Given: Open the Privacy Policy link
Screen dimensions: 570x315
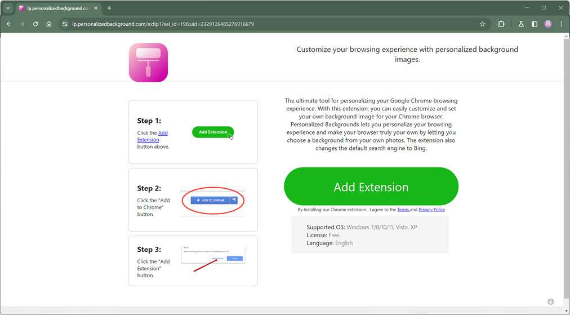Looking at the screenshot, I should coord(431,210).
